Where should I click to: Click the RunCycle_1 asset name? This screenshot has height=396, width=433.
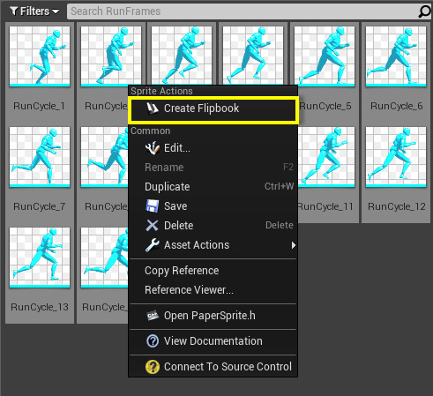39,106
